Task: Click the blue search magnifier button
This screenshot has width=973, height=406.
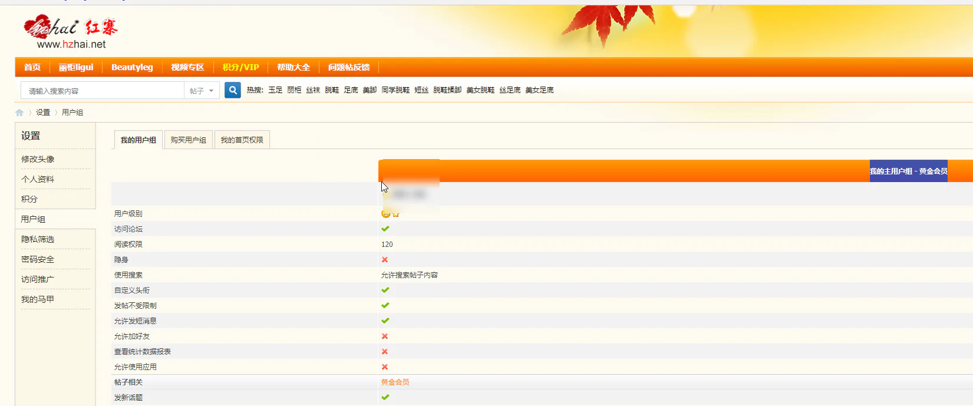Action: [233, 90]
